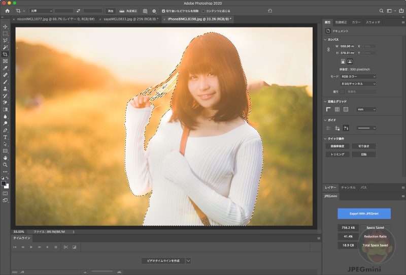
Task: Open crop settings gear menu
Action: coord(154,11)
